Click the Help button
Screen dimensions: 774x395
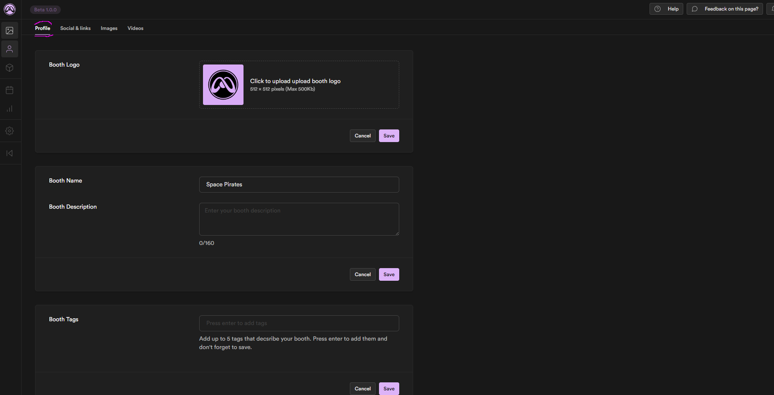click(666, 9)
